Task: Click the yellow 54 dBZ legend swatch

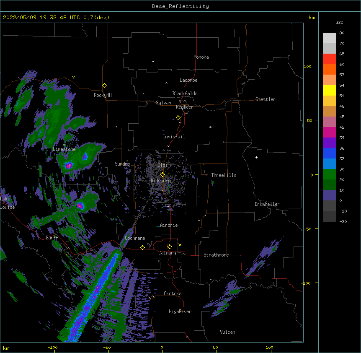Action: coord(329,90)
